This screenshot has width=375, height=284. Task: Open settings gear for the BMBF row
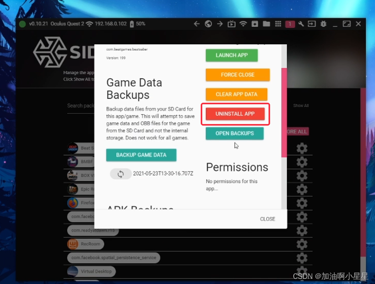click(x=302, y=162)
